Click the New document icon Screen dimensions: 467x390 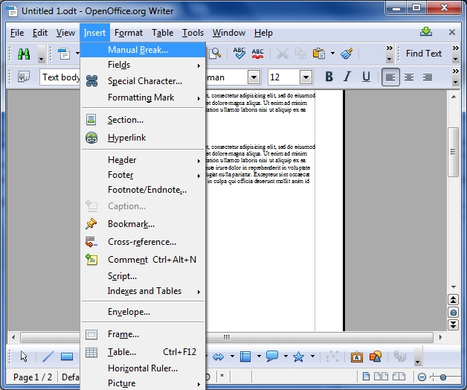click(64, 54)
